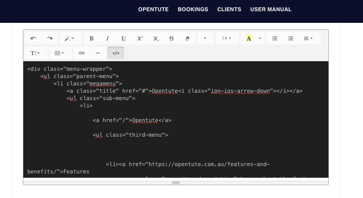Open the OPENTUTE navigation menu
This screenshot has height=198, width=363.
click(153, 9)
